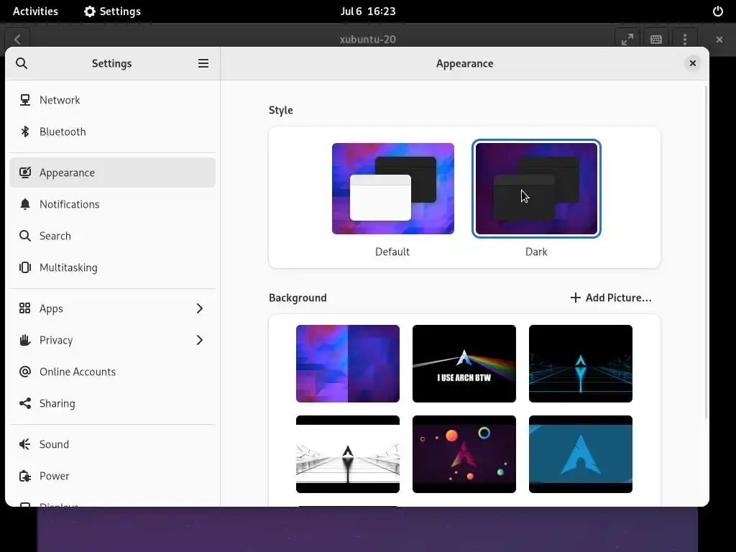This screenshot has width=736, height=552.
Task: Click the Sound label in sidebar
Action: pos(54,444)
